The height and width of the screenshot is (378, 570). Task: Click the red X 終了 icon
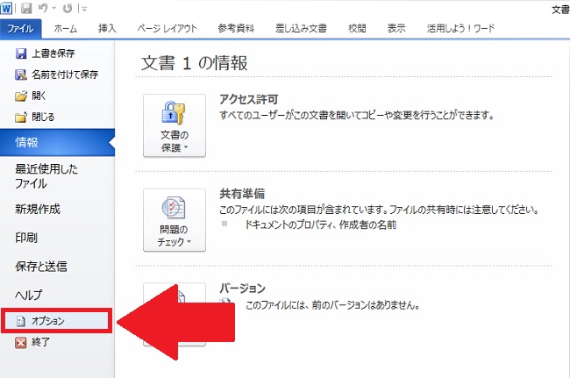coord(21,342)
